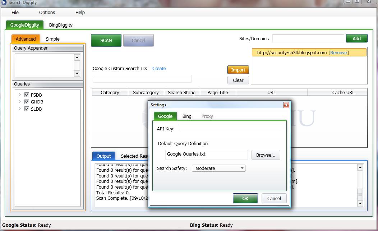Open the Proxy tab in Settings
Screen dimensions: 378x231
[207, 116]
